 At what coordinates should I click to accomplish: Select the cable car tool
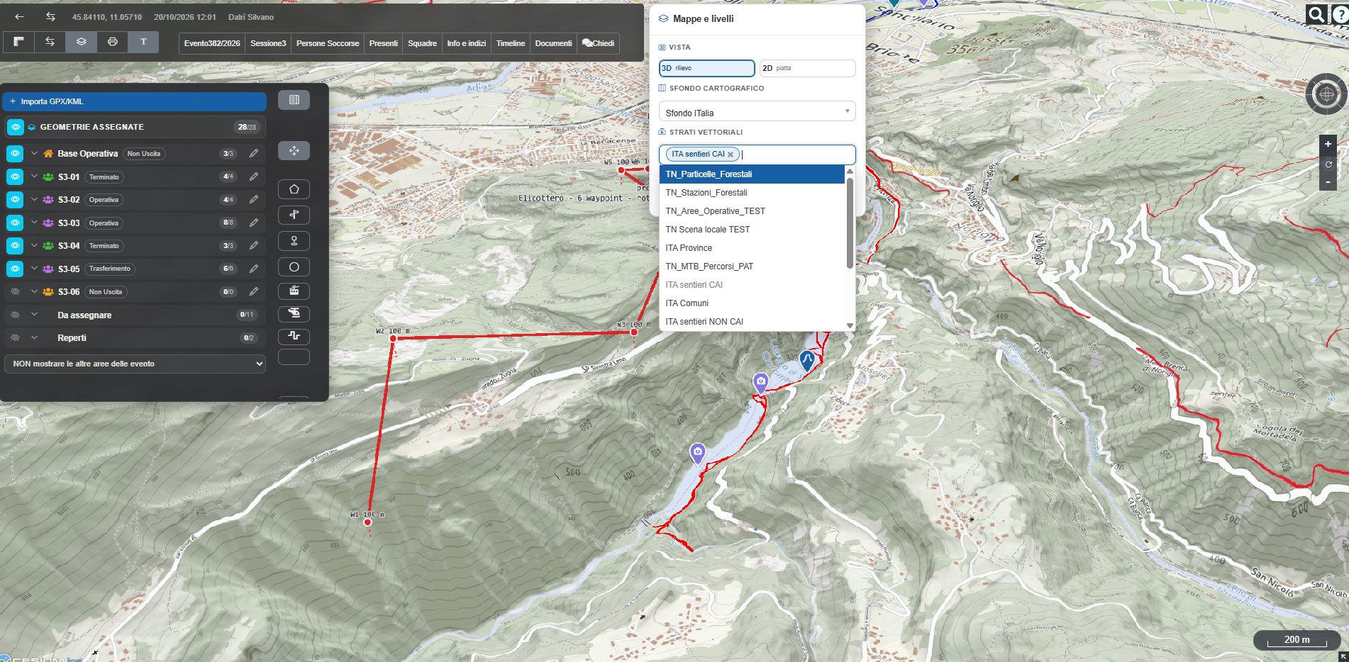pyautogui.click(x=294, y=291)
